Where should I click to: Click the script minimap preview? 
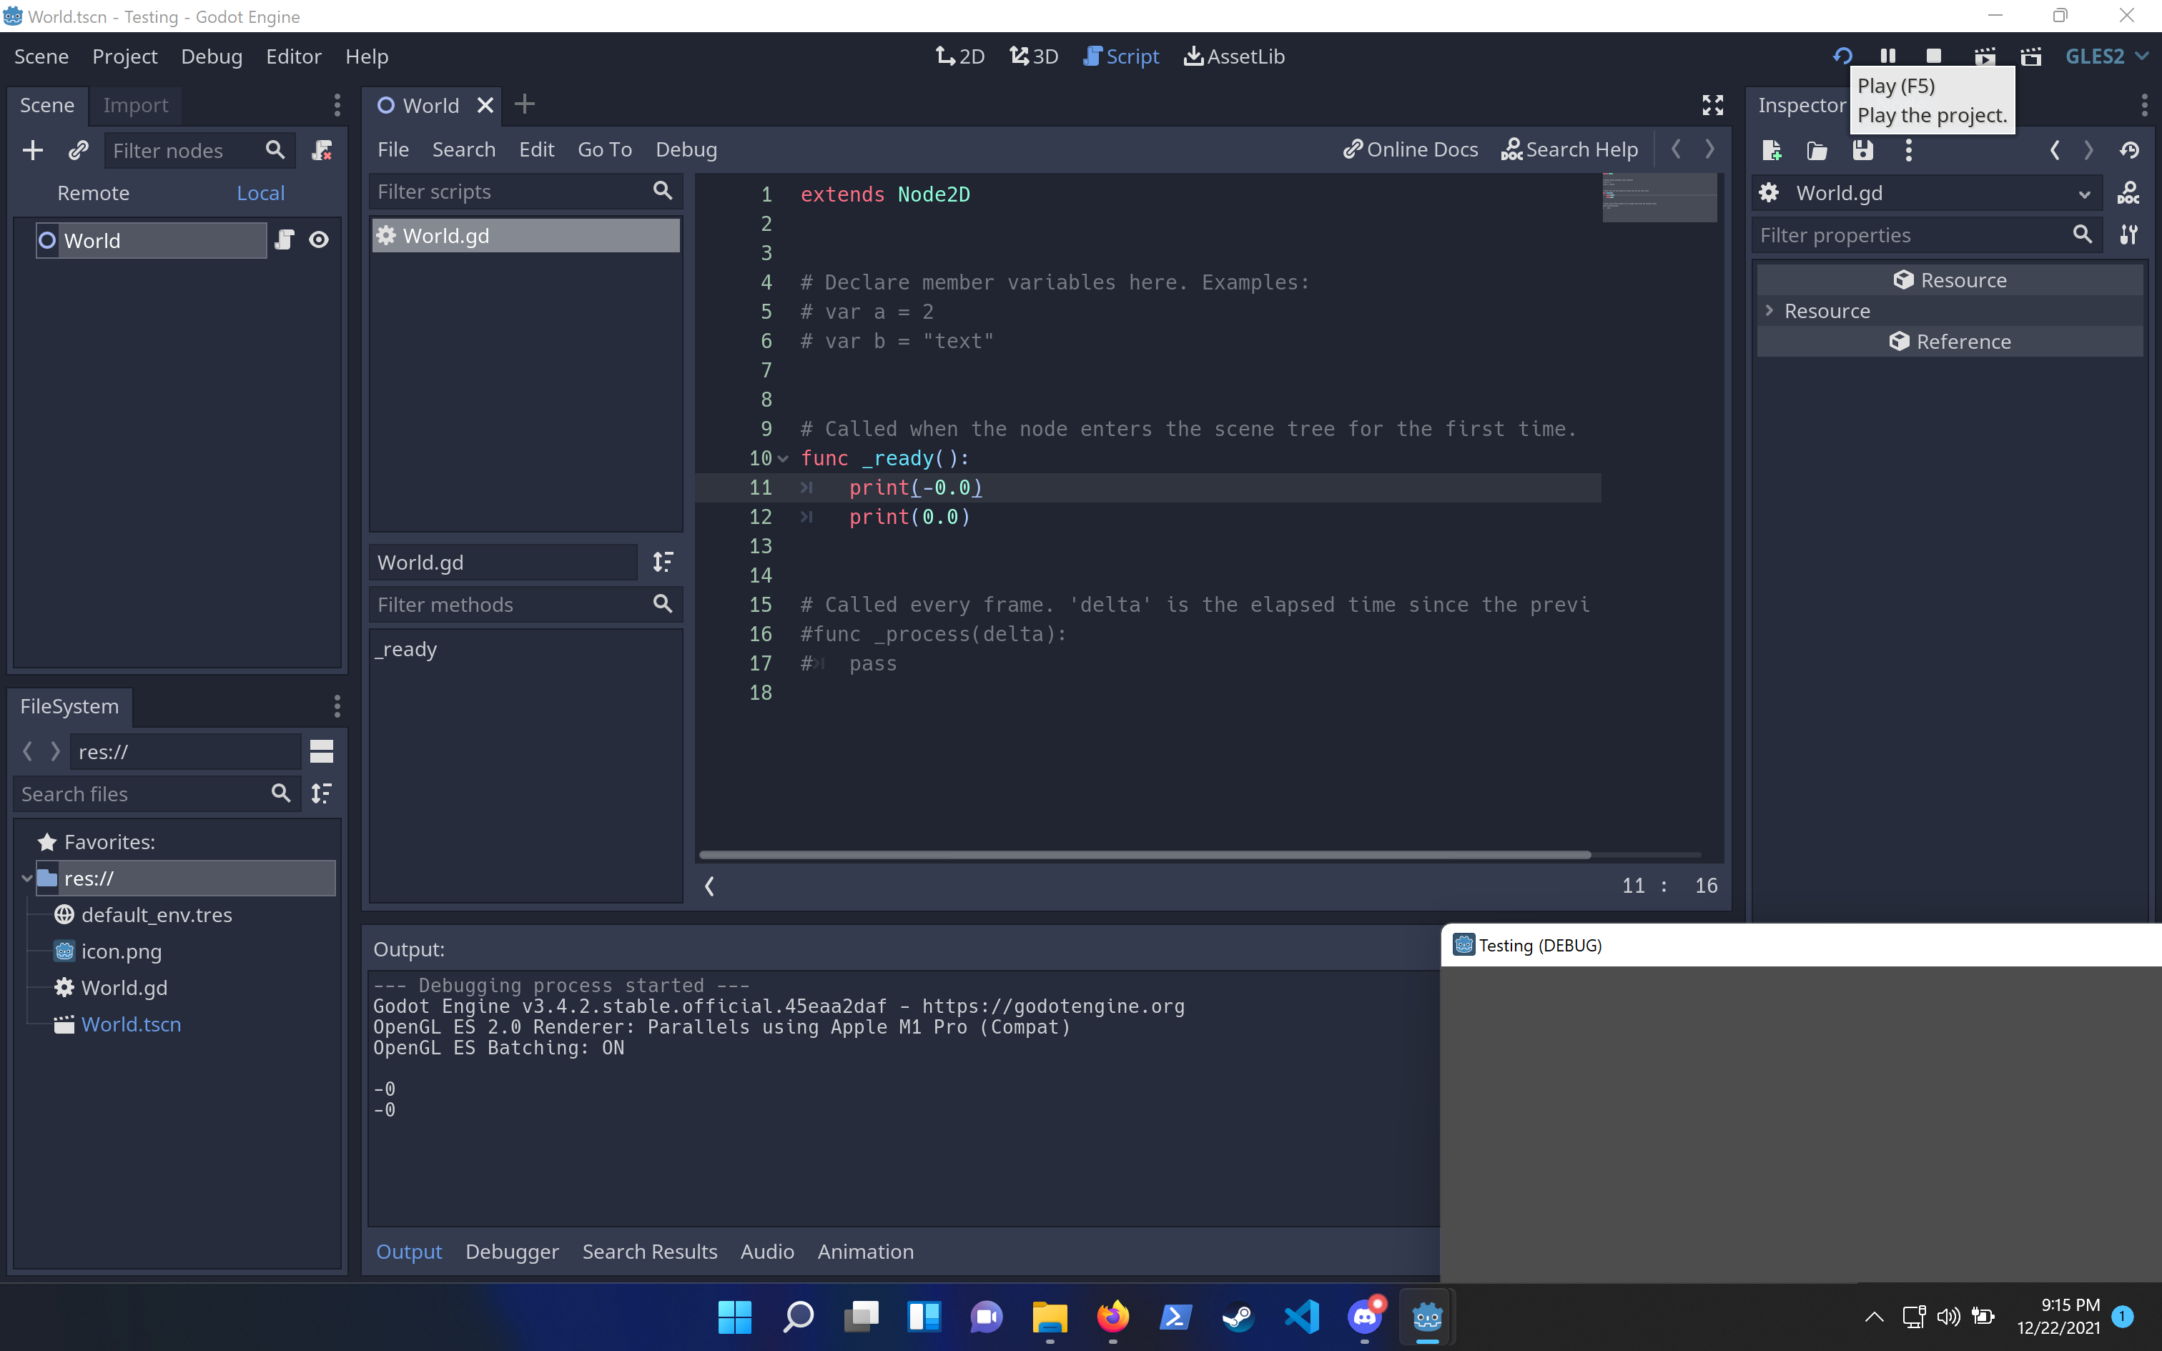point(1659,197)
